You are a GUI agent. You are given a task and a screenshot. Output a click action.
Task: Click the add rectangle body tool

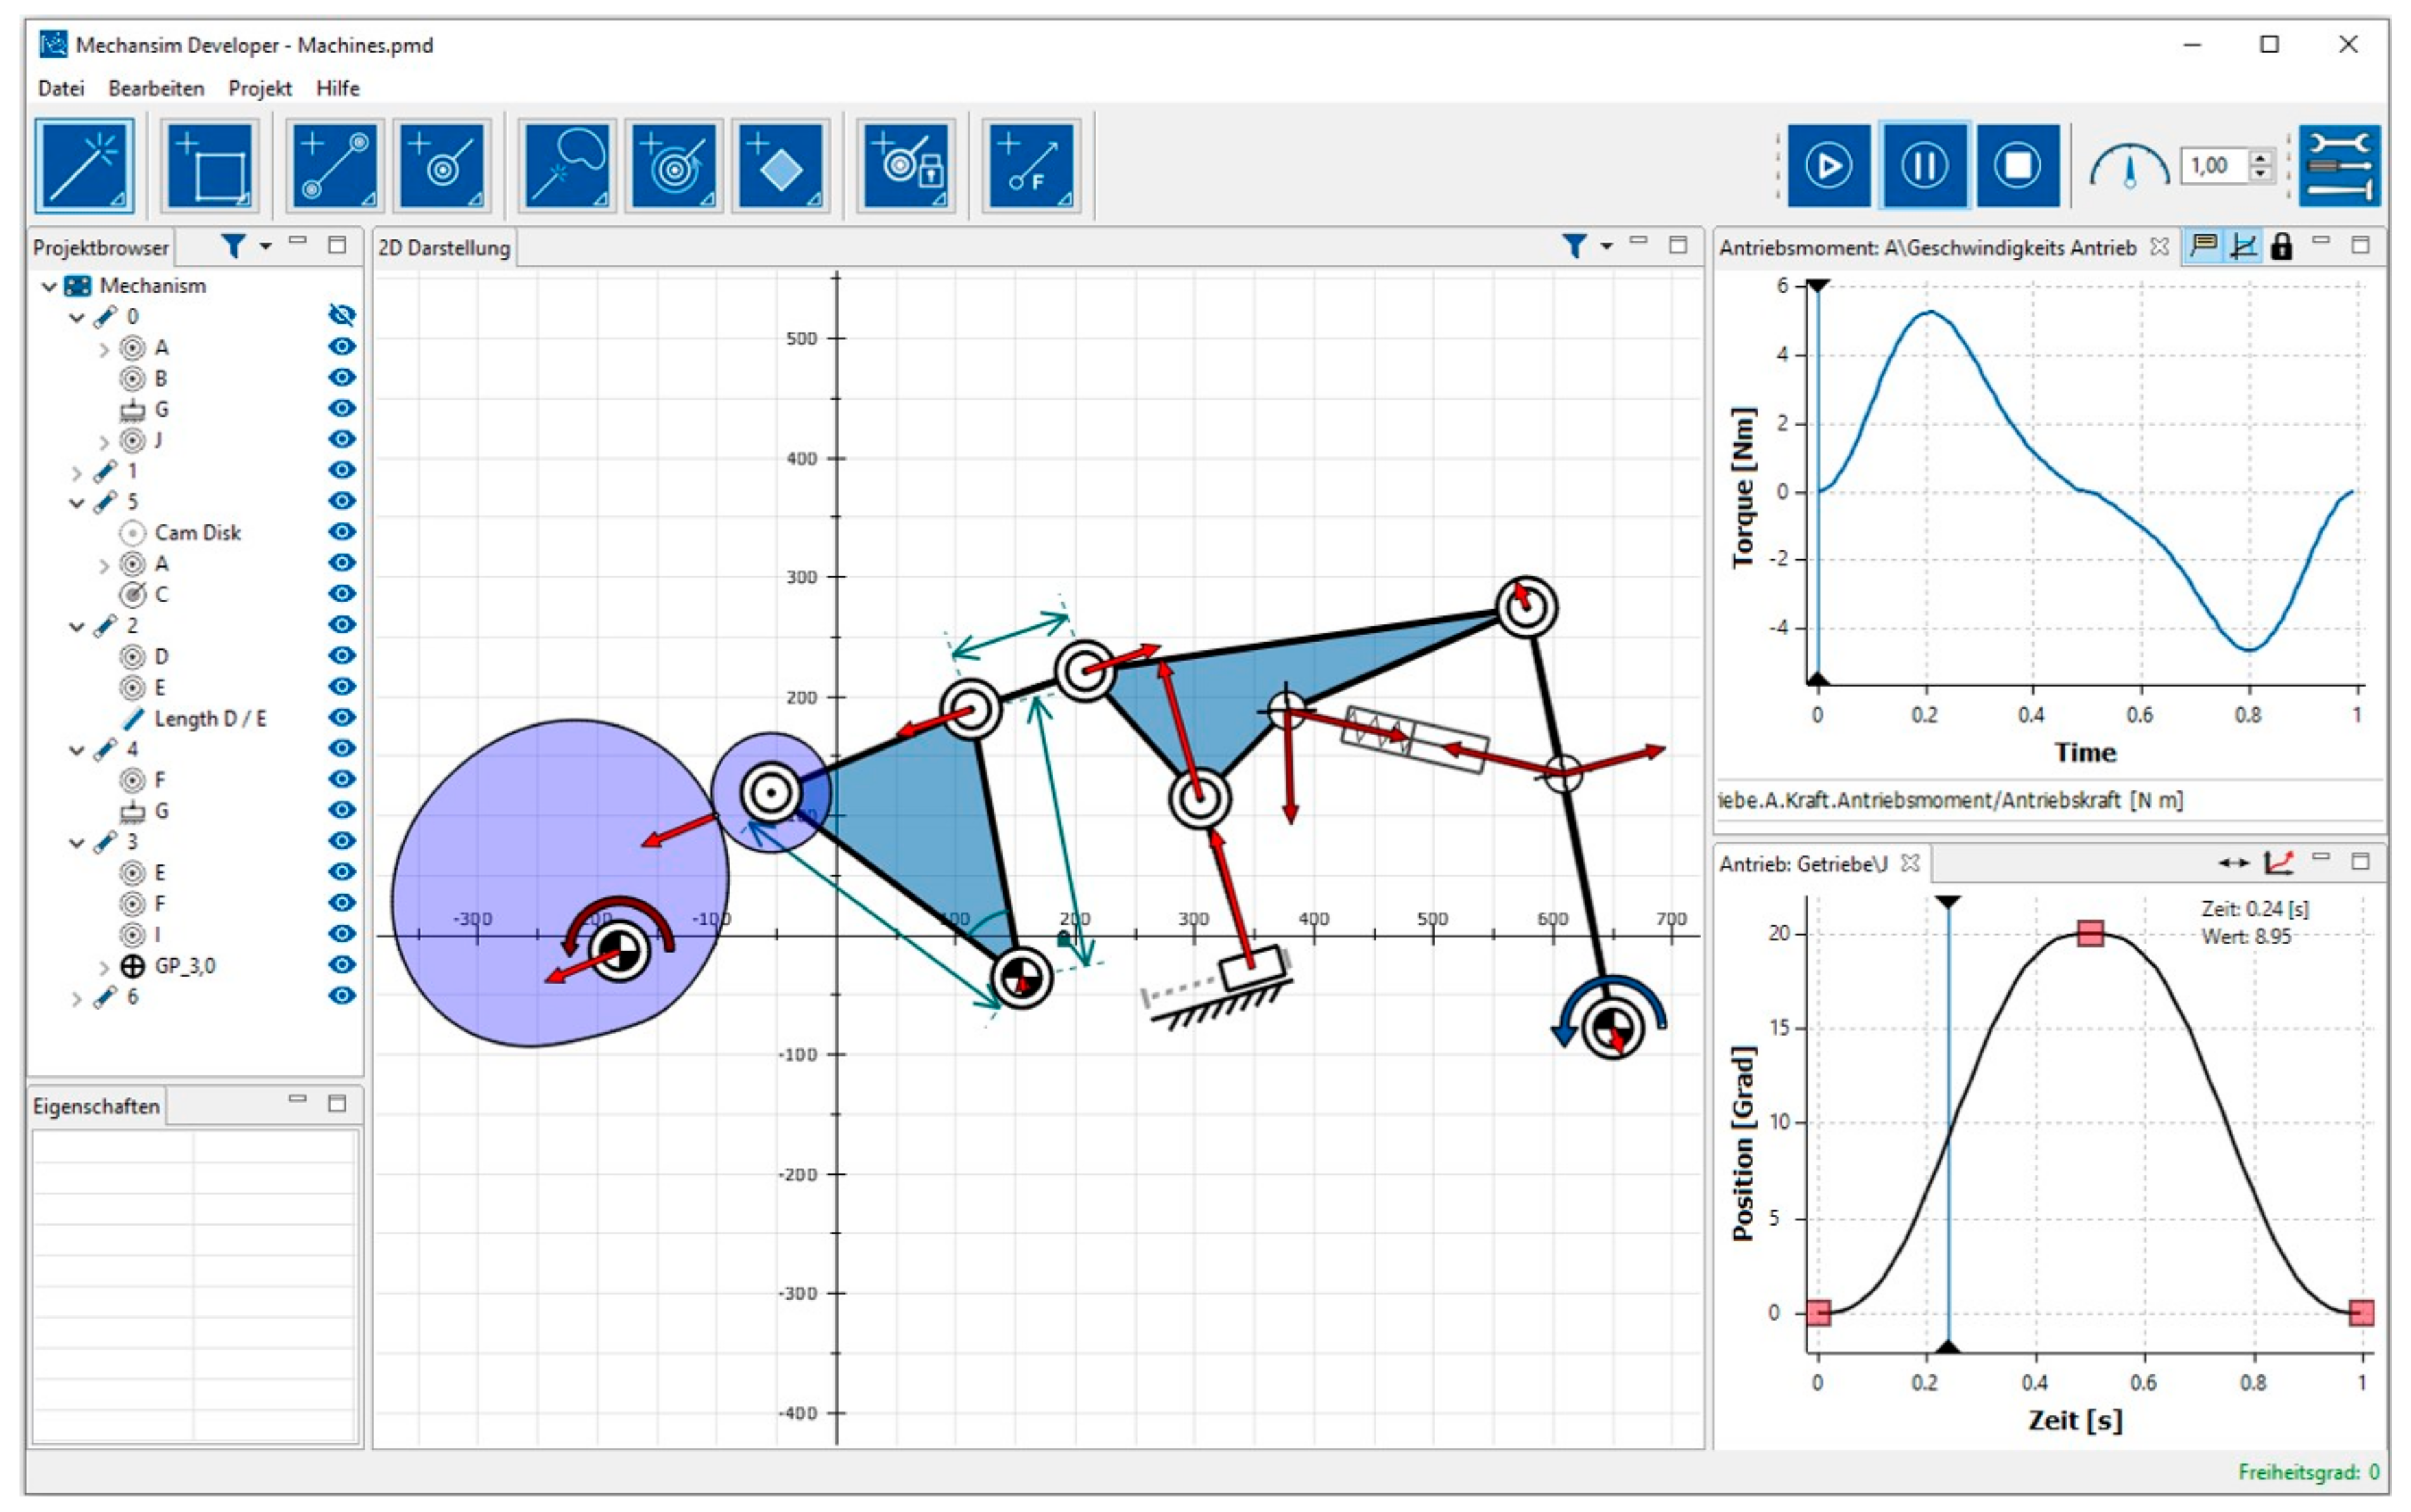coord(210,165)
